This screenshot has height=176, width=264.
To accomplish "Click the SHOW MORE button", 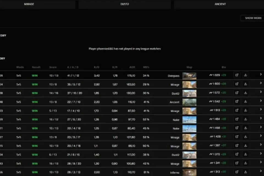I will pos(253,18).
